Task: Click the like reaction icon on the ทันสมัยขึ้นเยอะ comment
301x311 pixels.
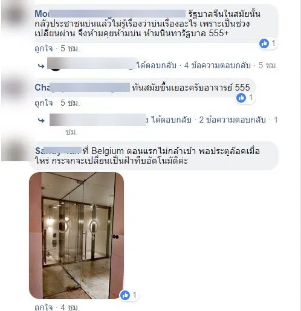Action: coord(241,98)
